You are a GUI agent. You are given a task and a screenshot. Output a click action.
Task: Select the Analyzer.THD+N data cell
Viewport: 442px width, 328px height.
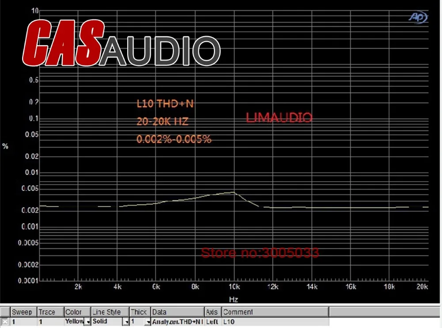click(178, 322)
